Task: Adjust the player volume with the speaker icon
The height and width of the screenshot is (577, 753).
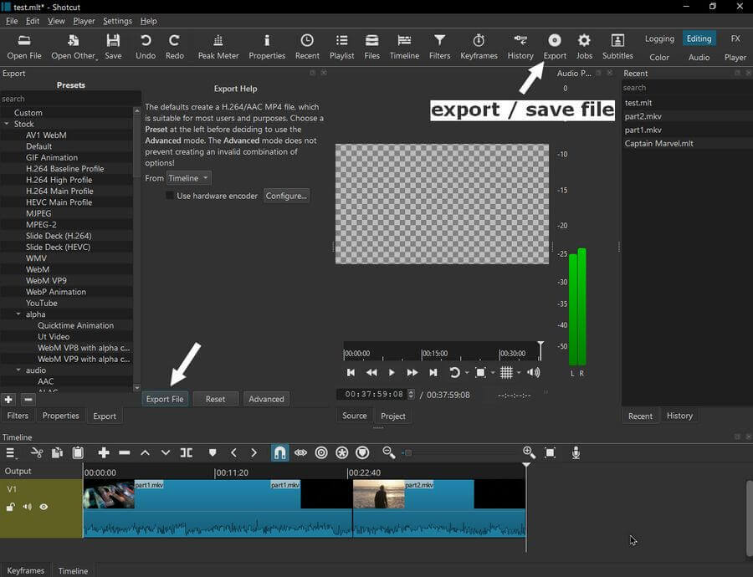Action: click(x=534, y=373)
